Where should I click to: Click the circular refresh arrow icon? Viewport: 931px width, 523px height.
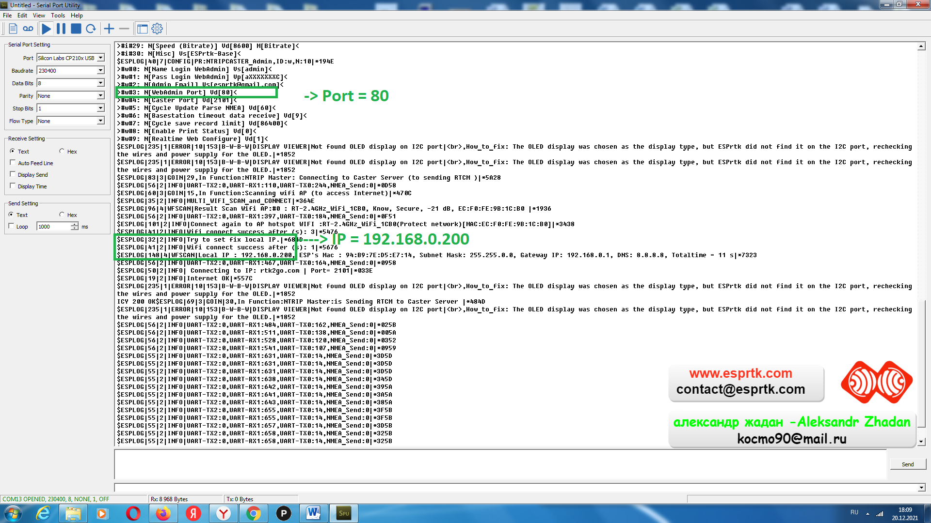pyautogui.click(x=91, y=29)
